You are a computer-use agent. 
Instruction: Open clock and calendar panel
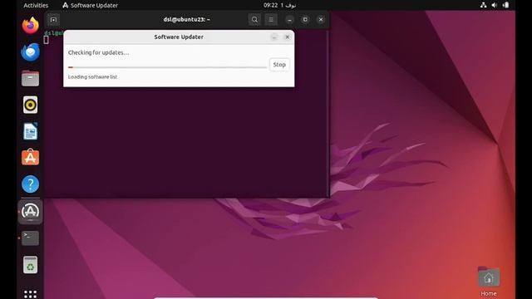279,5
